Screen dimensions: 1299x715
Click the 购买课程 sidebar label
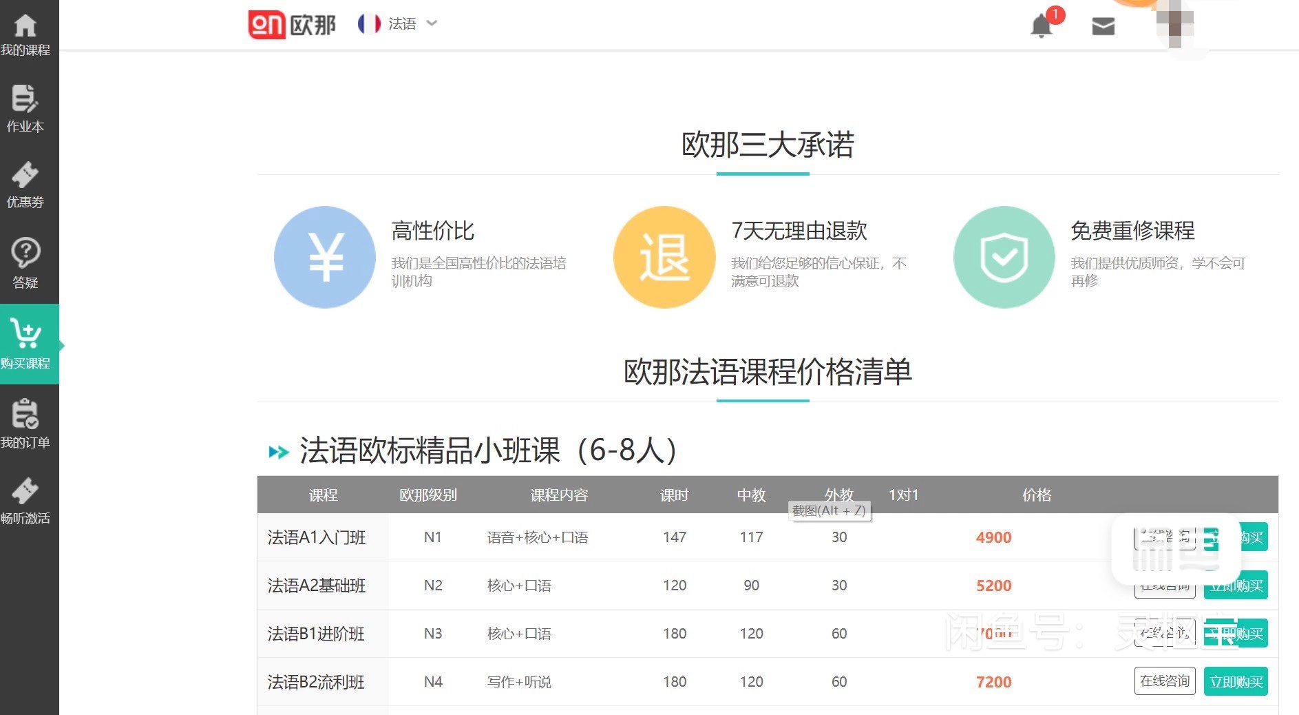click(25, 363)
